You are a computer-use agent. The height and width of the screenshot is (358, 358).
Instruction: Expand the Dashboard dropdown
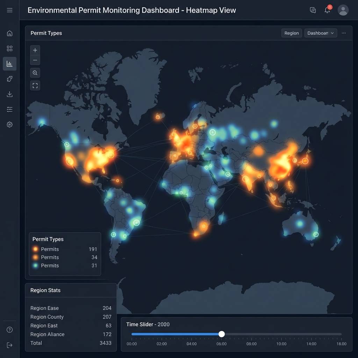pos(321,33)
